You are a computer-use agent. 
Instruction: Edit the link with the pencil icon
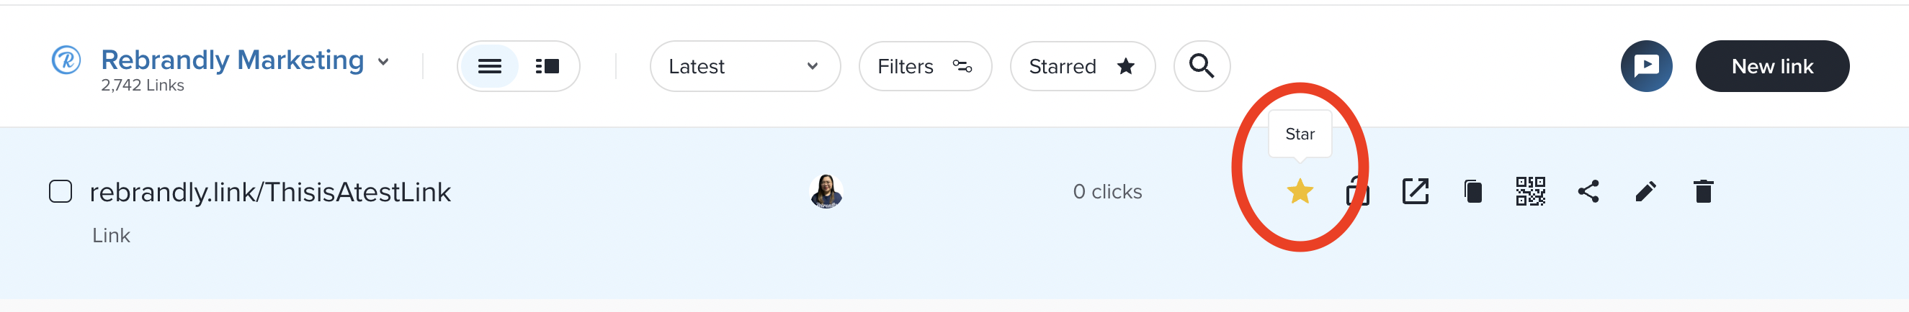pyautogui.click(x=1645, y=191)
